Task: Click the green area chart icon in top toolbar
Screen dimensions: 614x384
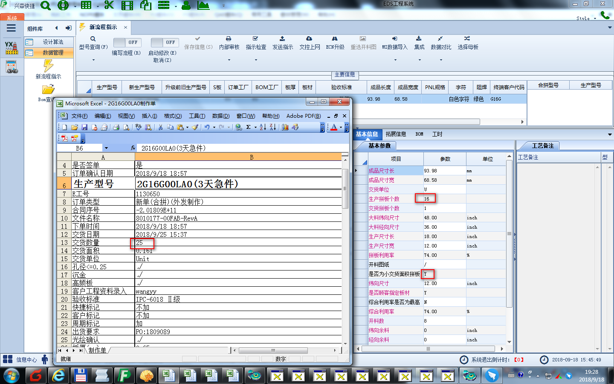Action: click(x=203, y=6)
